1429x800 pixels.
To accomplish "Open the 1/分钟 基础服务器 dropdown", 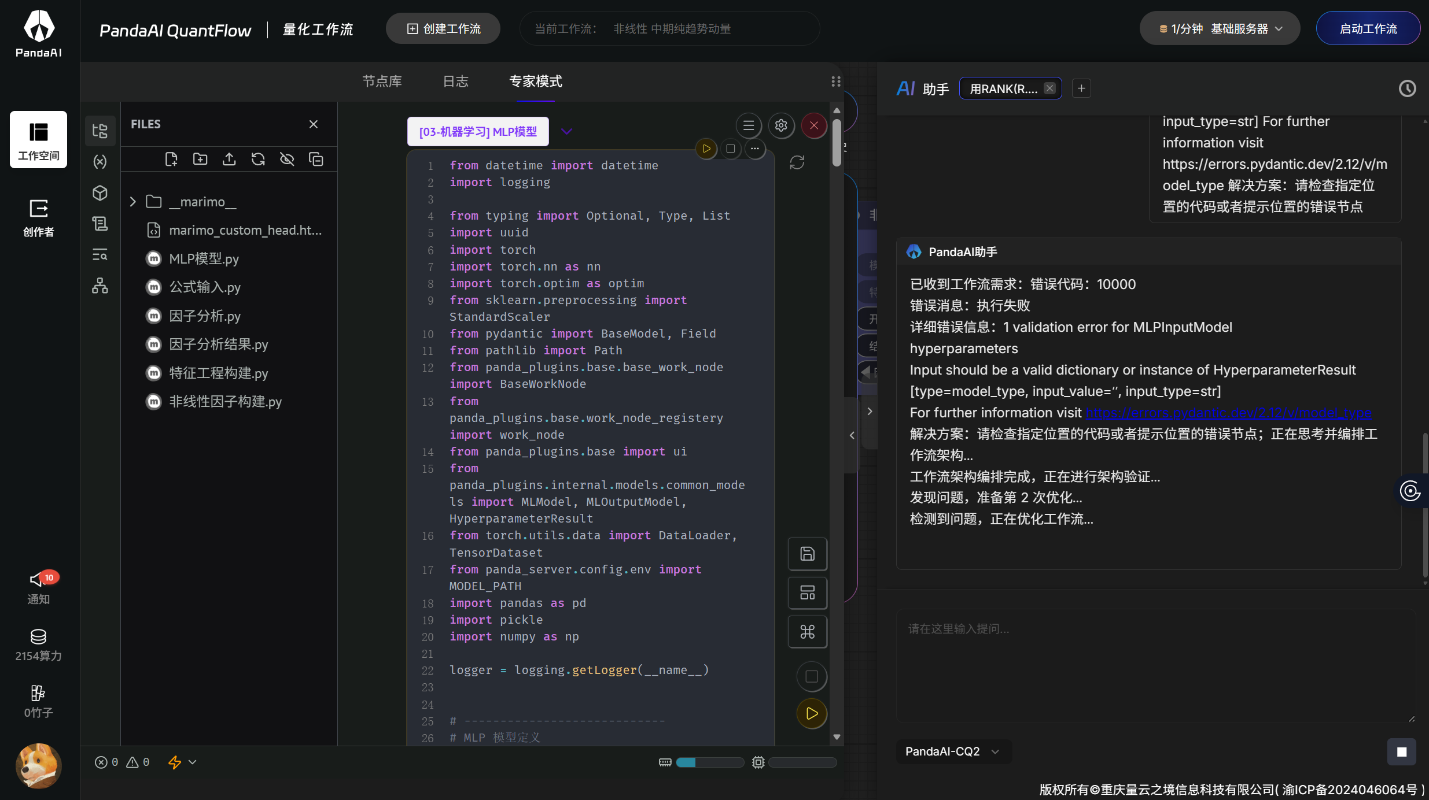I will pyautogui.click(x=1220, y=29).
